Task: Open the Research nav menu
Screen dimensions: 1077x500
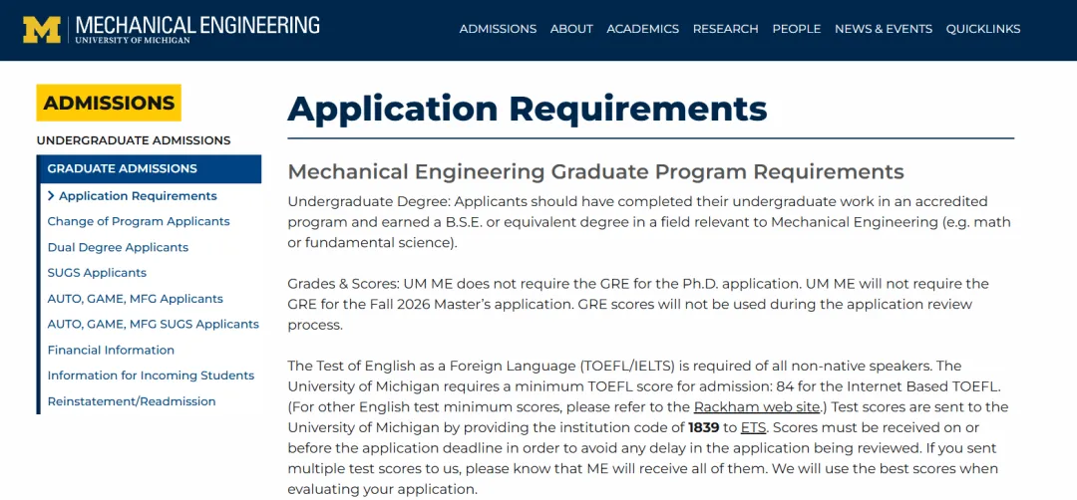Action: (725, 29)
